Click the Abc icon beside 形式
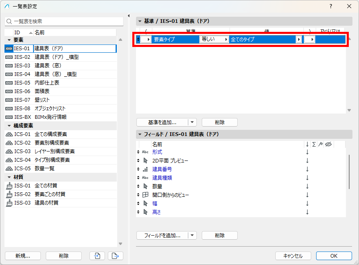Screen dimensions: 359x265 click(x=145, y=152)
